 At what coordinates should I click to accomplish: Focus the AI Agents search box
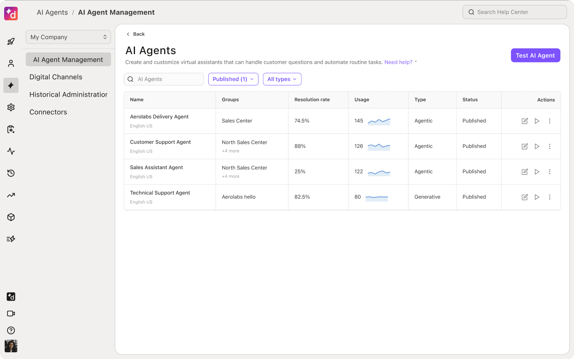point(164,79)
